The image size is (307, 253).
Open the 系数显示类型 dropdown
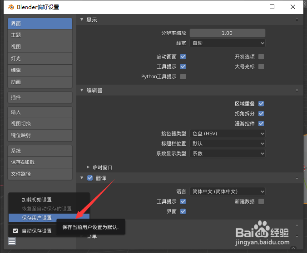click(x=228, y=153)
